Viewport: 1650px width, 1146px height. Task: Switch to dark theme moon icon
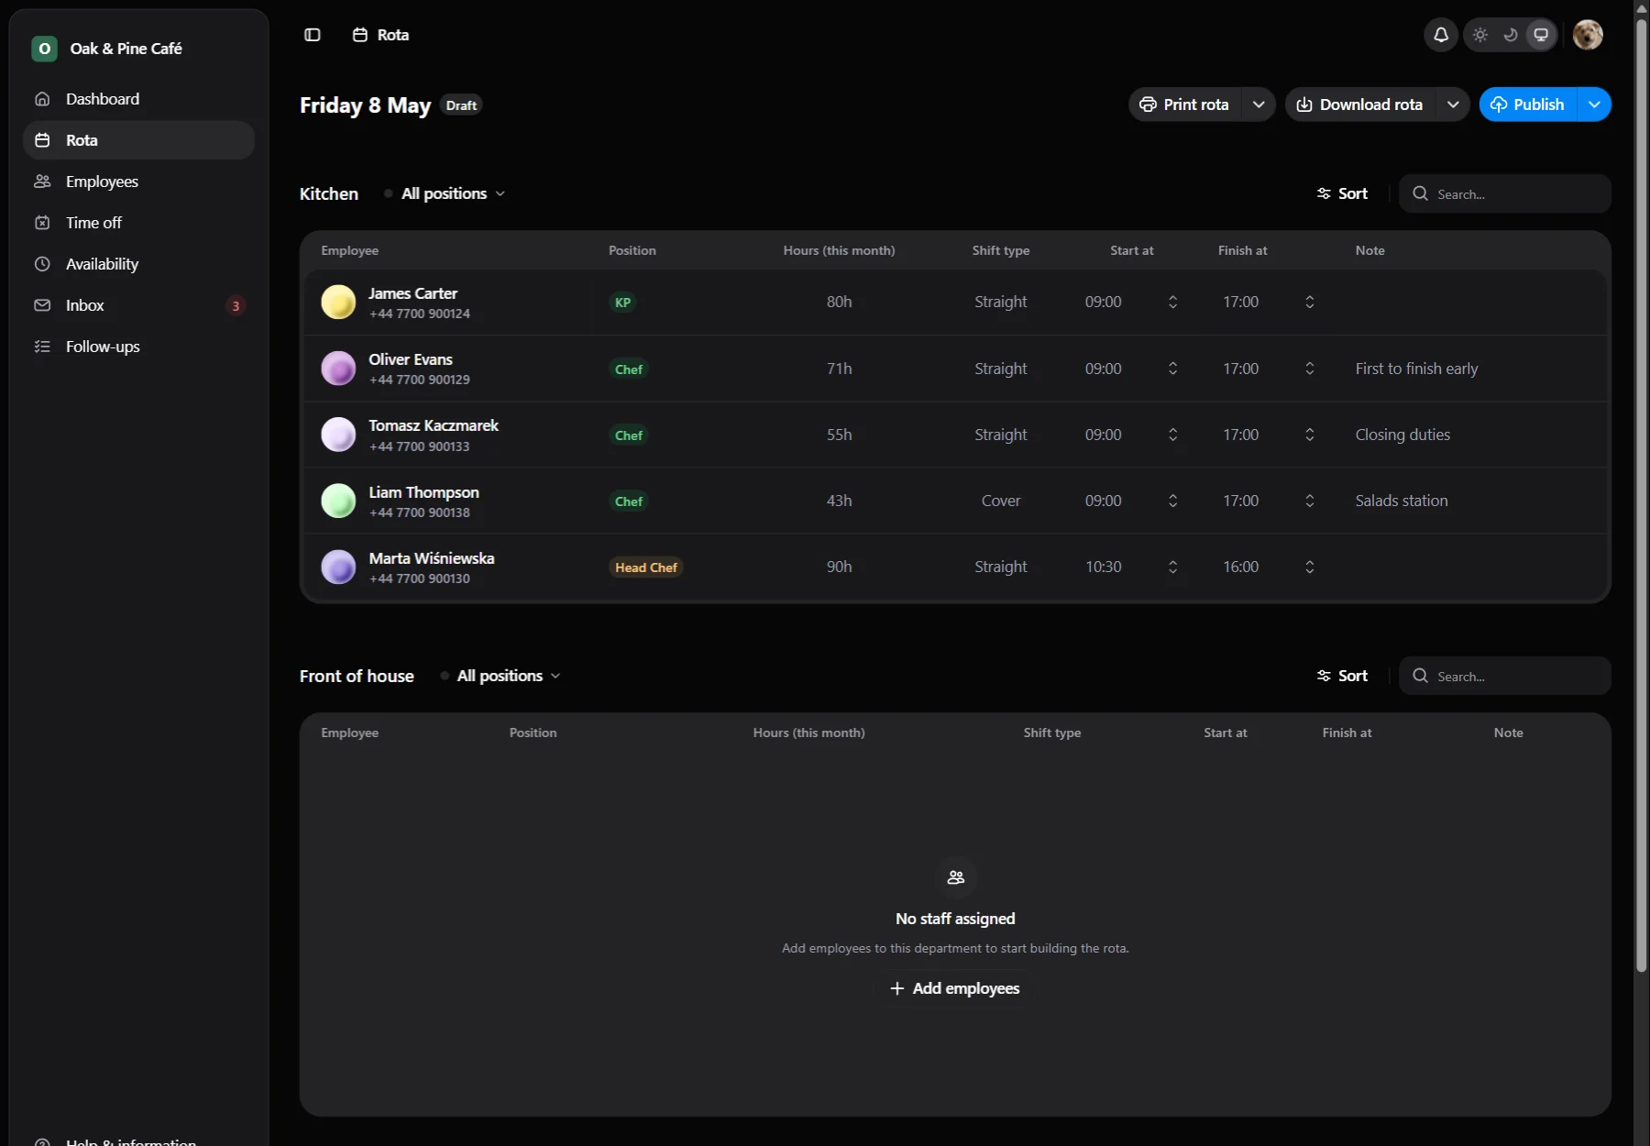(1511, 35)
